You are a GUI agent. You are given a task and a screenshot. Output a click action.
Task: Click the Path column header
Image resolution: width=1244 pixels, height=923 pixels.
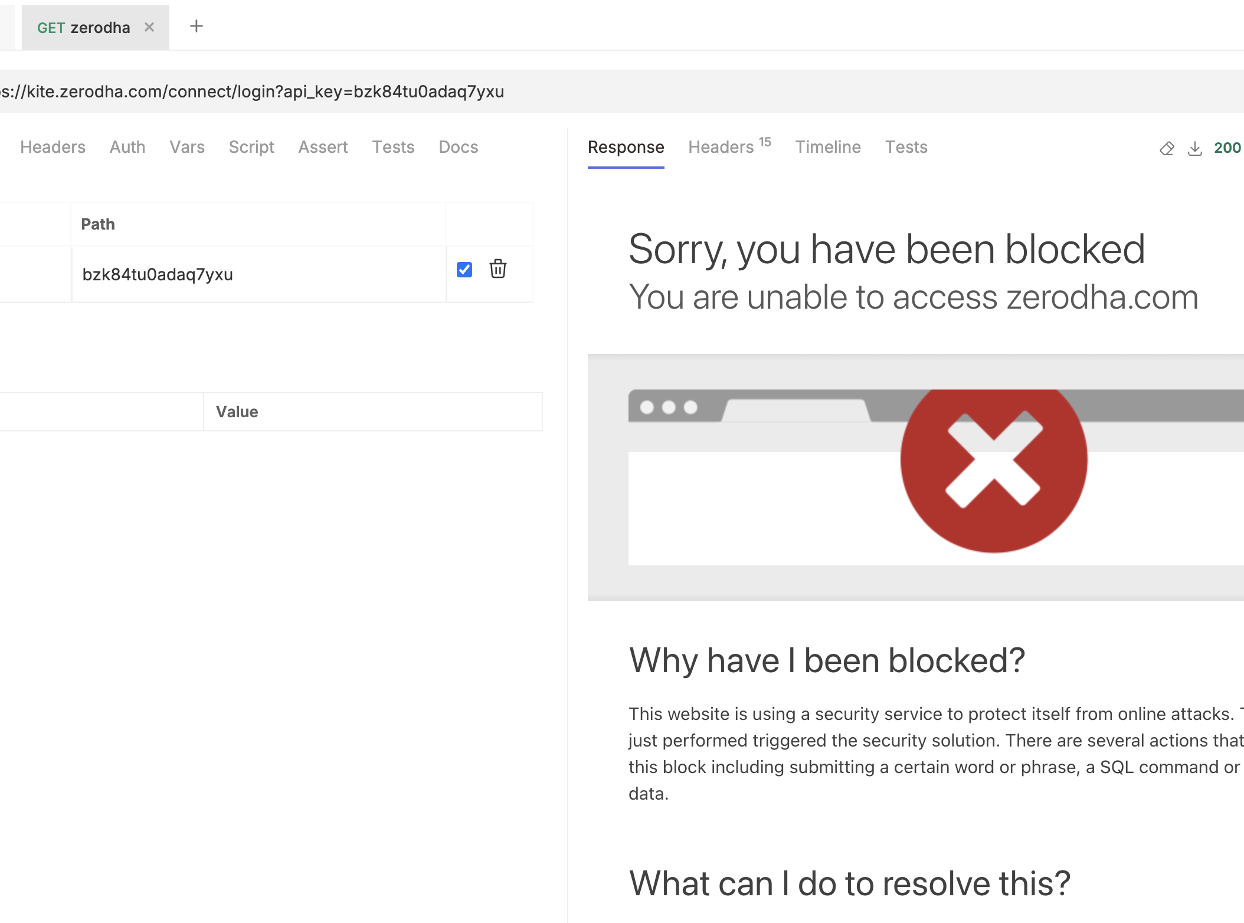258,224
